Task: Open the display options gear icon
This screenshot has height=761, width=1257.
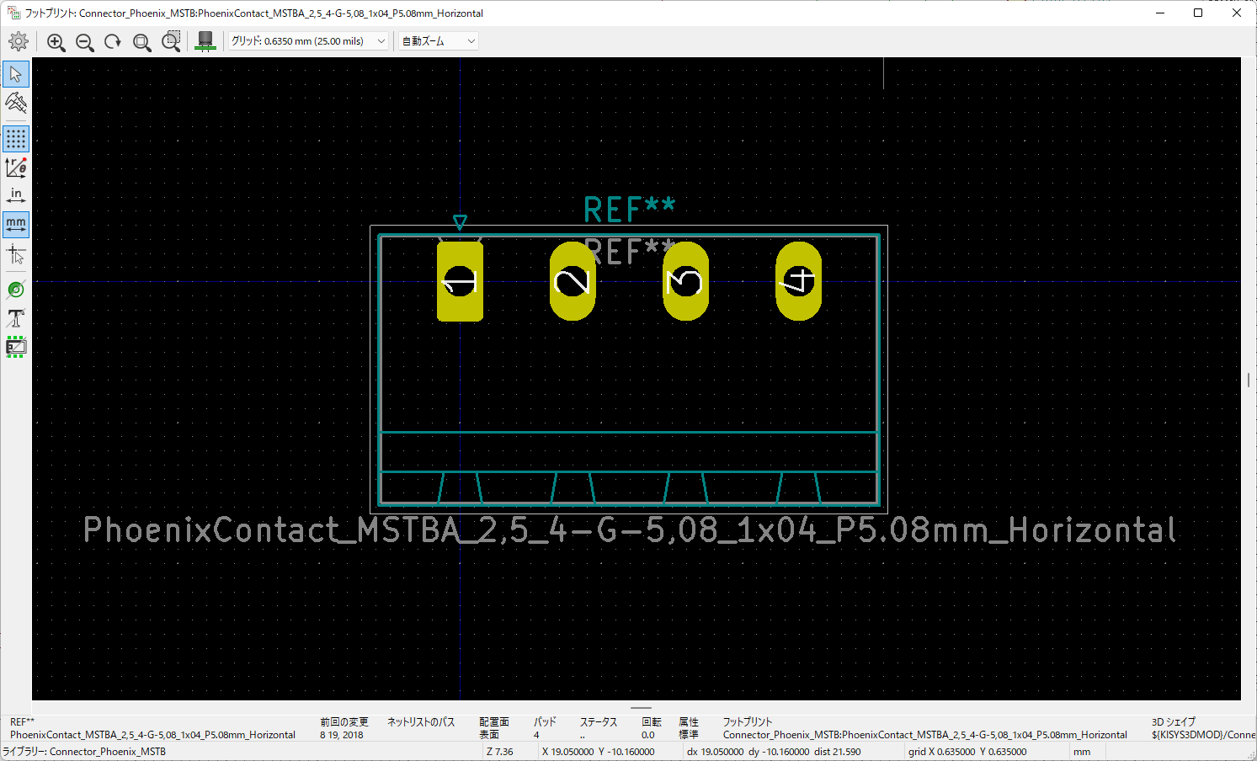Action: tap(18, 41)
